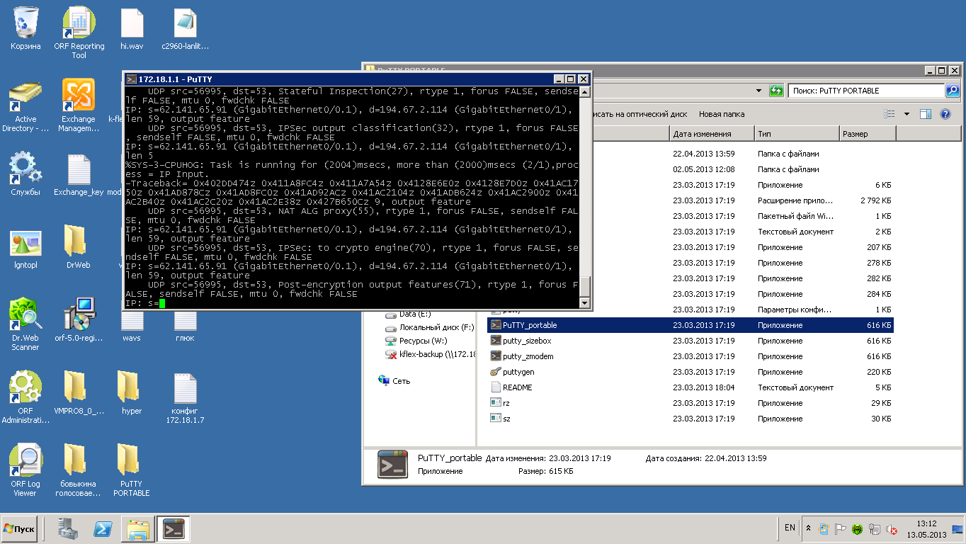The image size is (966, 544).
Task: Open ORF Administration desktop shortcut
Action: pyautogui.click(x=25, y=397)
